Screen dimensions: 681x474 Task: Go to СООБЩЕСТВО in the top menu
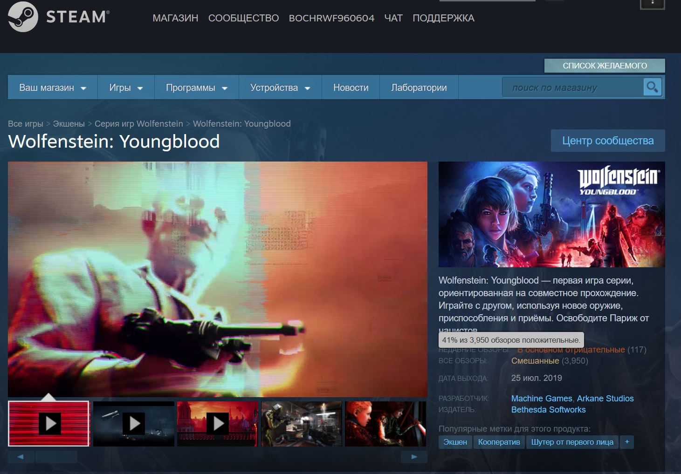243,18
